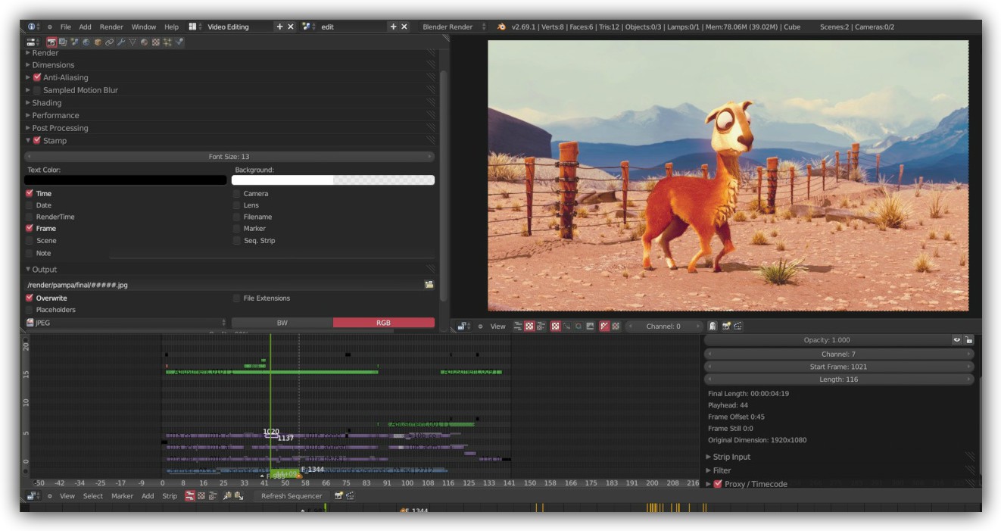Check the RenderTime stamp option

pos(30,217)
